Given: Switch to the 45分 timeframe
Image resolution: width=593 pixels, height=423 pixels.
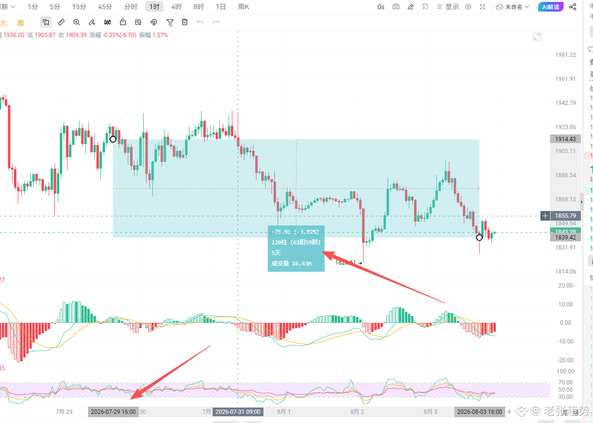Looking at the screenshot, I should (x=105, y=7).
